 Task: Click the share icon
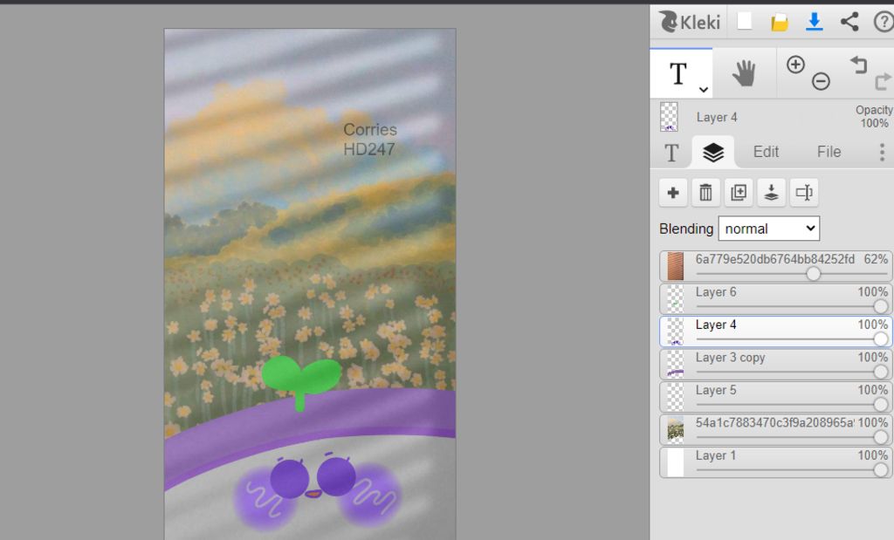[849, 22]
